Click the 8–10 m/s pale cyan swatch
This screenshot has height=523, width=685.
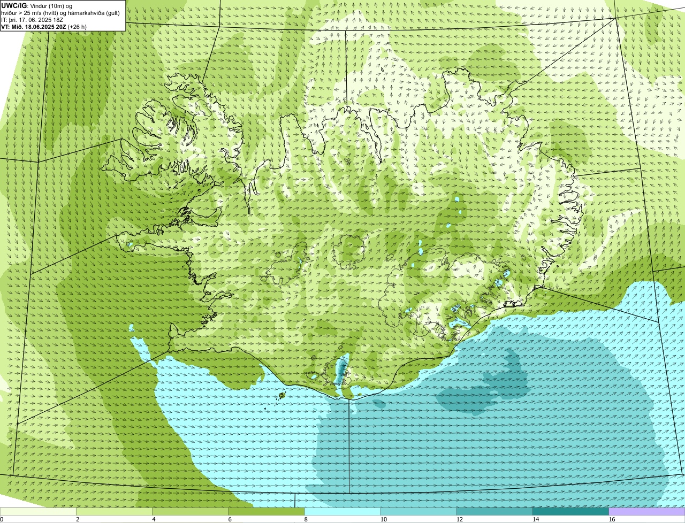point(342,511)
